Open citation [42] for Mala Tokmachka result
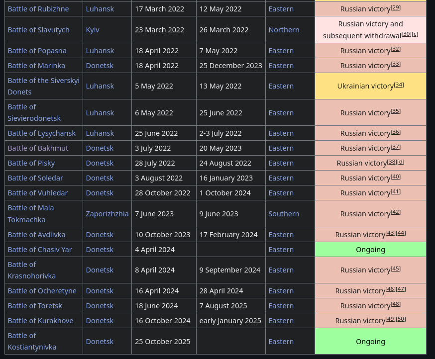Image resolution: width=435 pixels, height=359 pixels. click(396, 212)
